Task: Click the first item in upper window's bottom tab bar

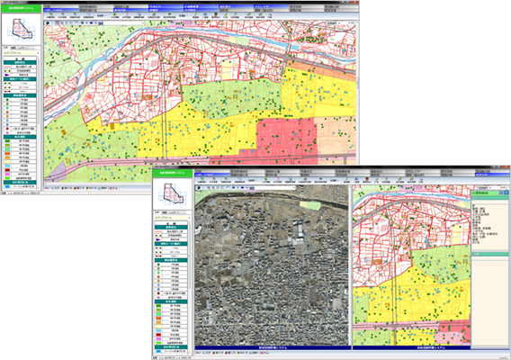Action: point(48,188)
